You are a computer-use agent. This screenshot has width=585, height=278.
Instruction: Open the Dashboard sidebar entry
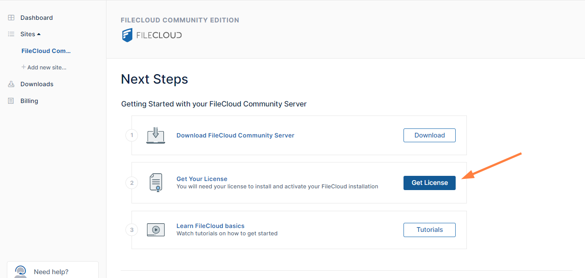[37, 17]
